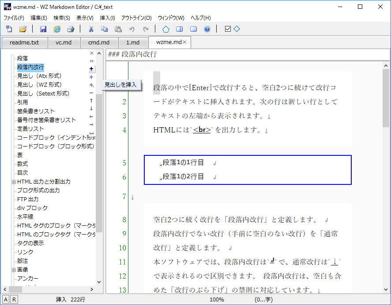
Task: Click the outline panel scroll up arrow
Action: pyautogui.click(x=99, y=53)
